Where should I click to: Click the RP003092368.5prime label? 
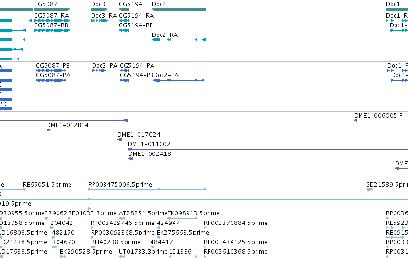(123, 233)
